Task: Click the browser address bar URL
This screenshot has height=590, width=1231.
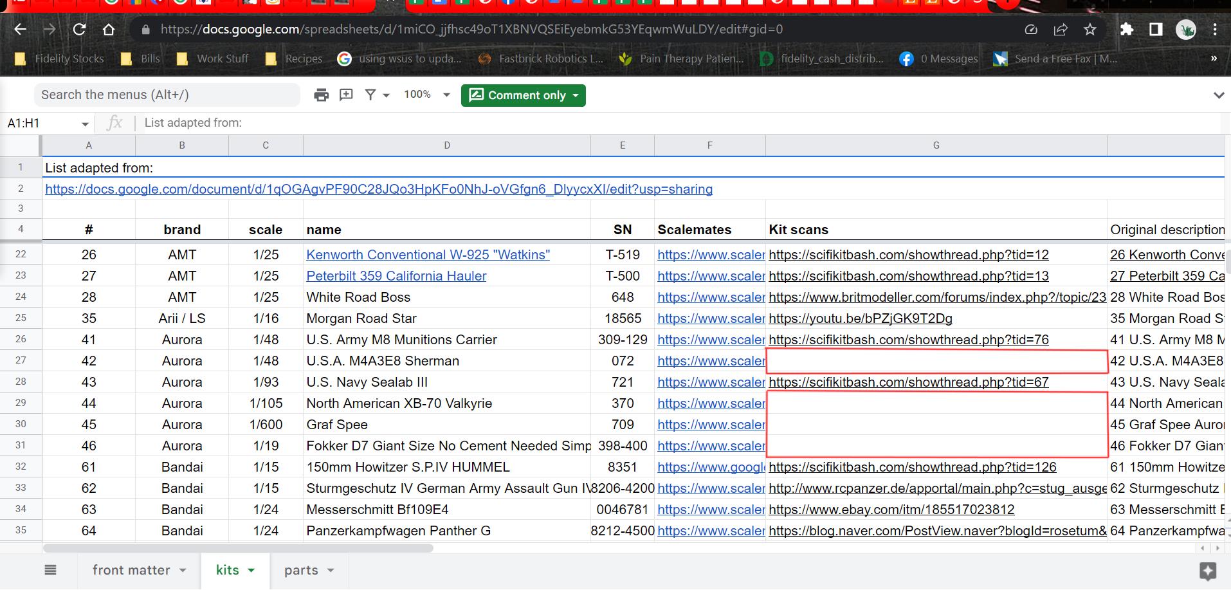Action: [471, 30]
